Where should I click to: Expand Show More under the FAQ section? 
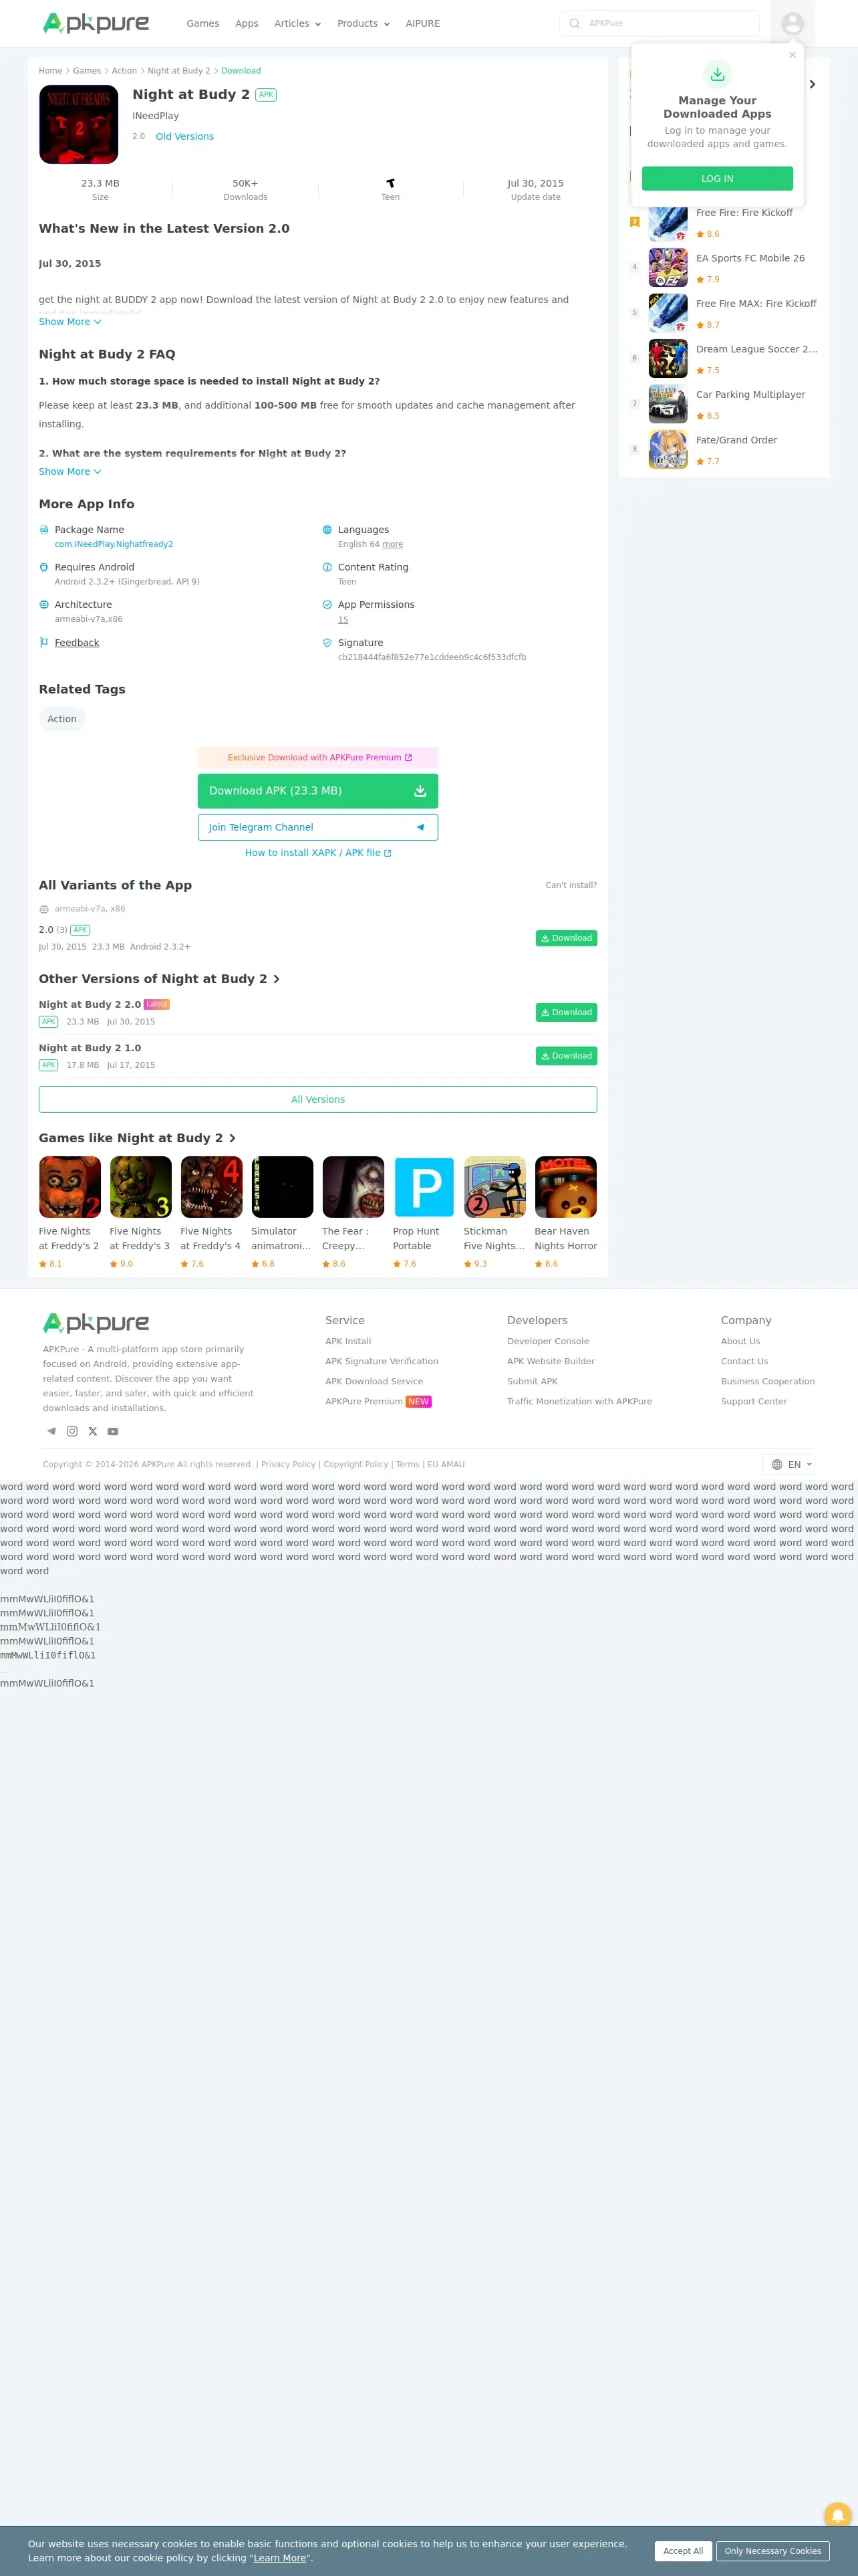click(70, 471)
